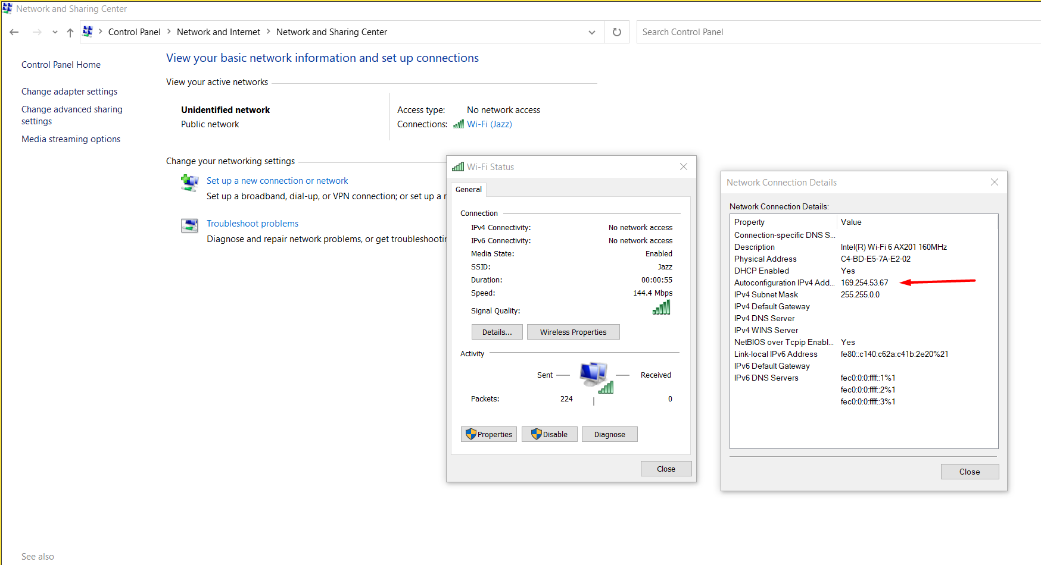
Task: Click the Search Control Panel field
Action: [x=744, y=32]
